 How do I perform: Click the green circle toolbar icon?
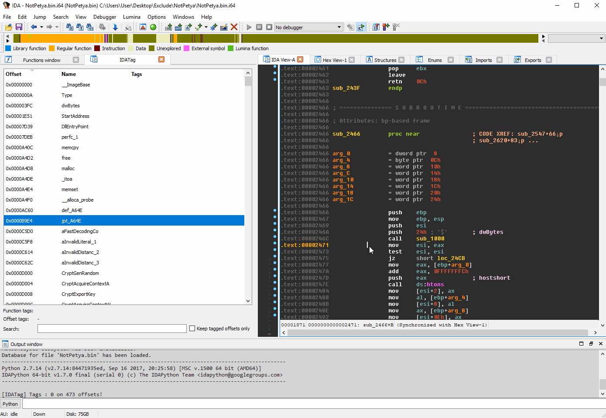(153, 27)
